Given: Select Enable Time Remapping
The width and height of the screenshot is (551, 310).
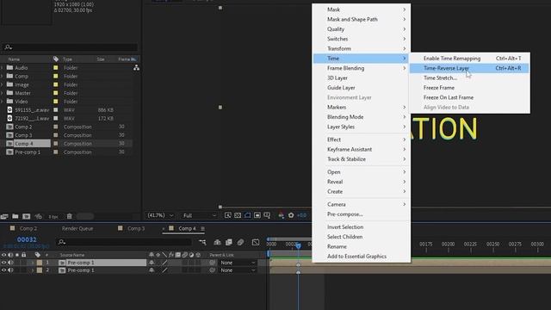Looking at the screenshot, I should click(469, 59).
